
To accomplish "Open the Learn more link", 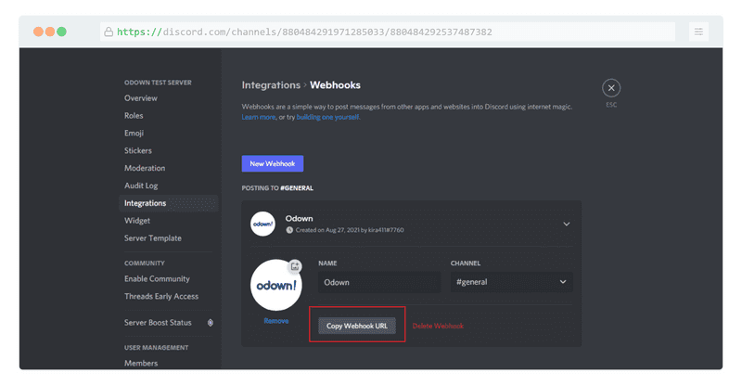I will 258,118.
